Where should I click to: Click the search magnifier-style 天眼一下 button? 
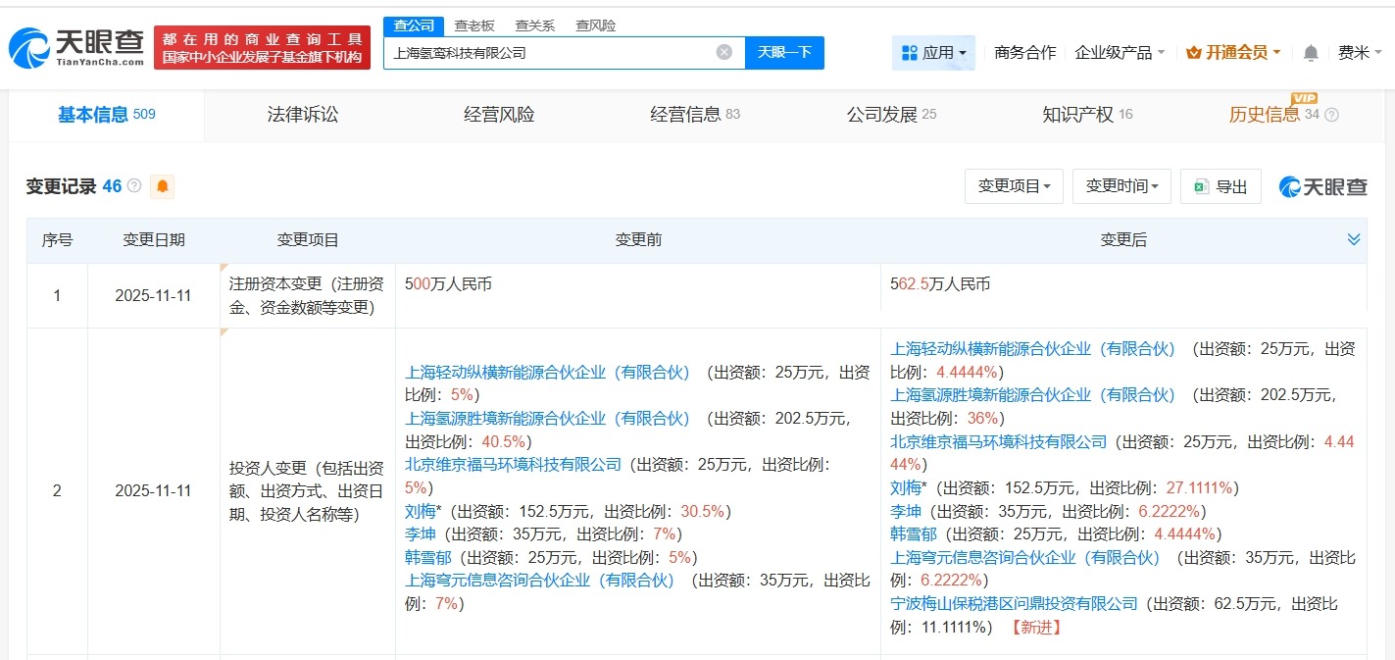coord(784,52)
